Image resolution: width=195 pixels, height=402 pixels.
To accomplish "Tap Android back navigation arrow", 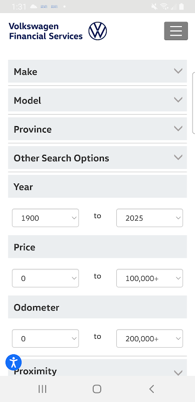I will [x=151, y=389].
